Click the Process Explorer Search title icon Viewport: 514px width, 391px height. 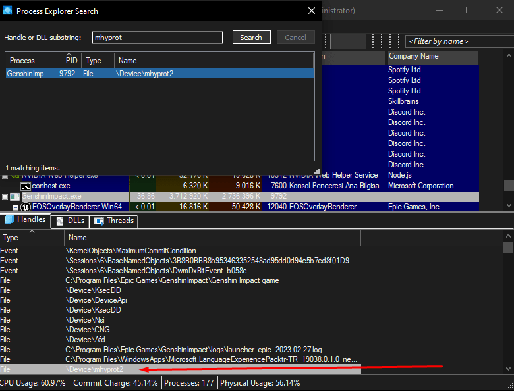(7, 11)
